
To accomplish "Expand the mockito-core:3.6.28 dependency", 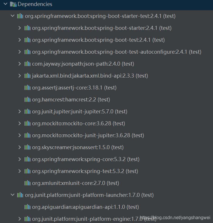I will pyautogui.click(x=20, y=124).
